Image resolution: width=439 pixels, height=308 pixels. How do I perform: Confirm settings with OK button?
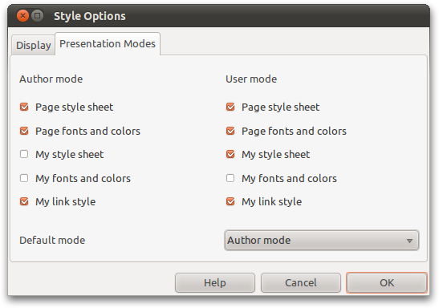click(x=387, y=282)
